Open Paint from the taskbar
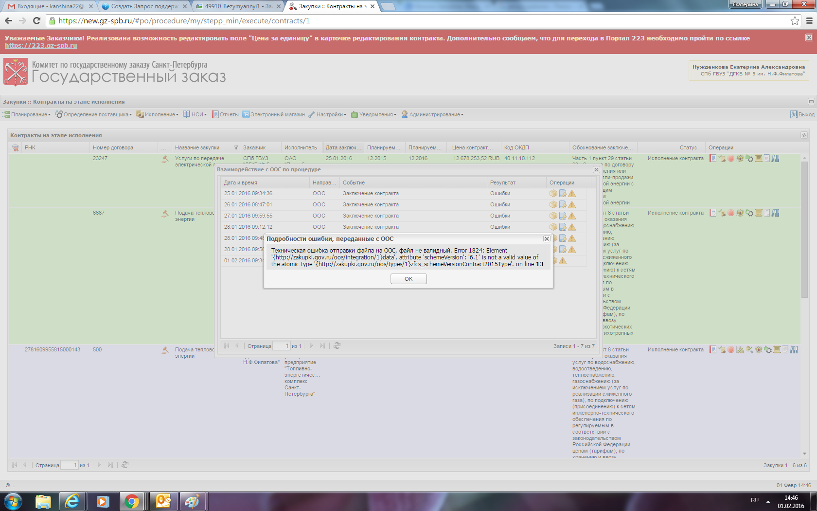This screenshot has width=817, height=511. coord(193,501)
